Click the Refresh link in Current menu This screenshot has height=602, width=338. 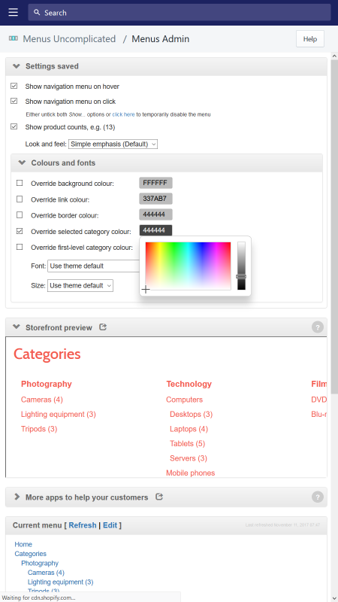83,525
